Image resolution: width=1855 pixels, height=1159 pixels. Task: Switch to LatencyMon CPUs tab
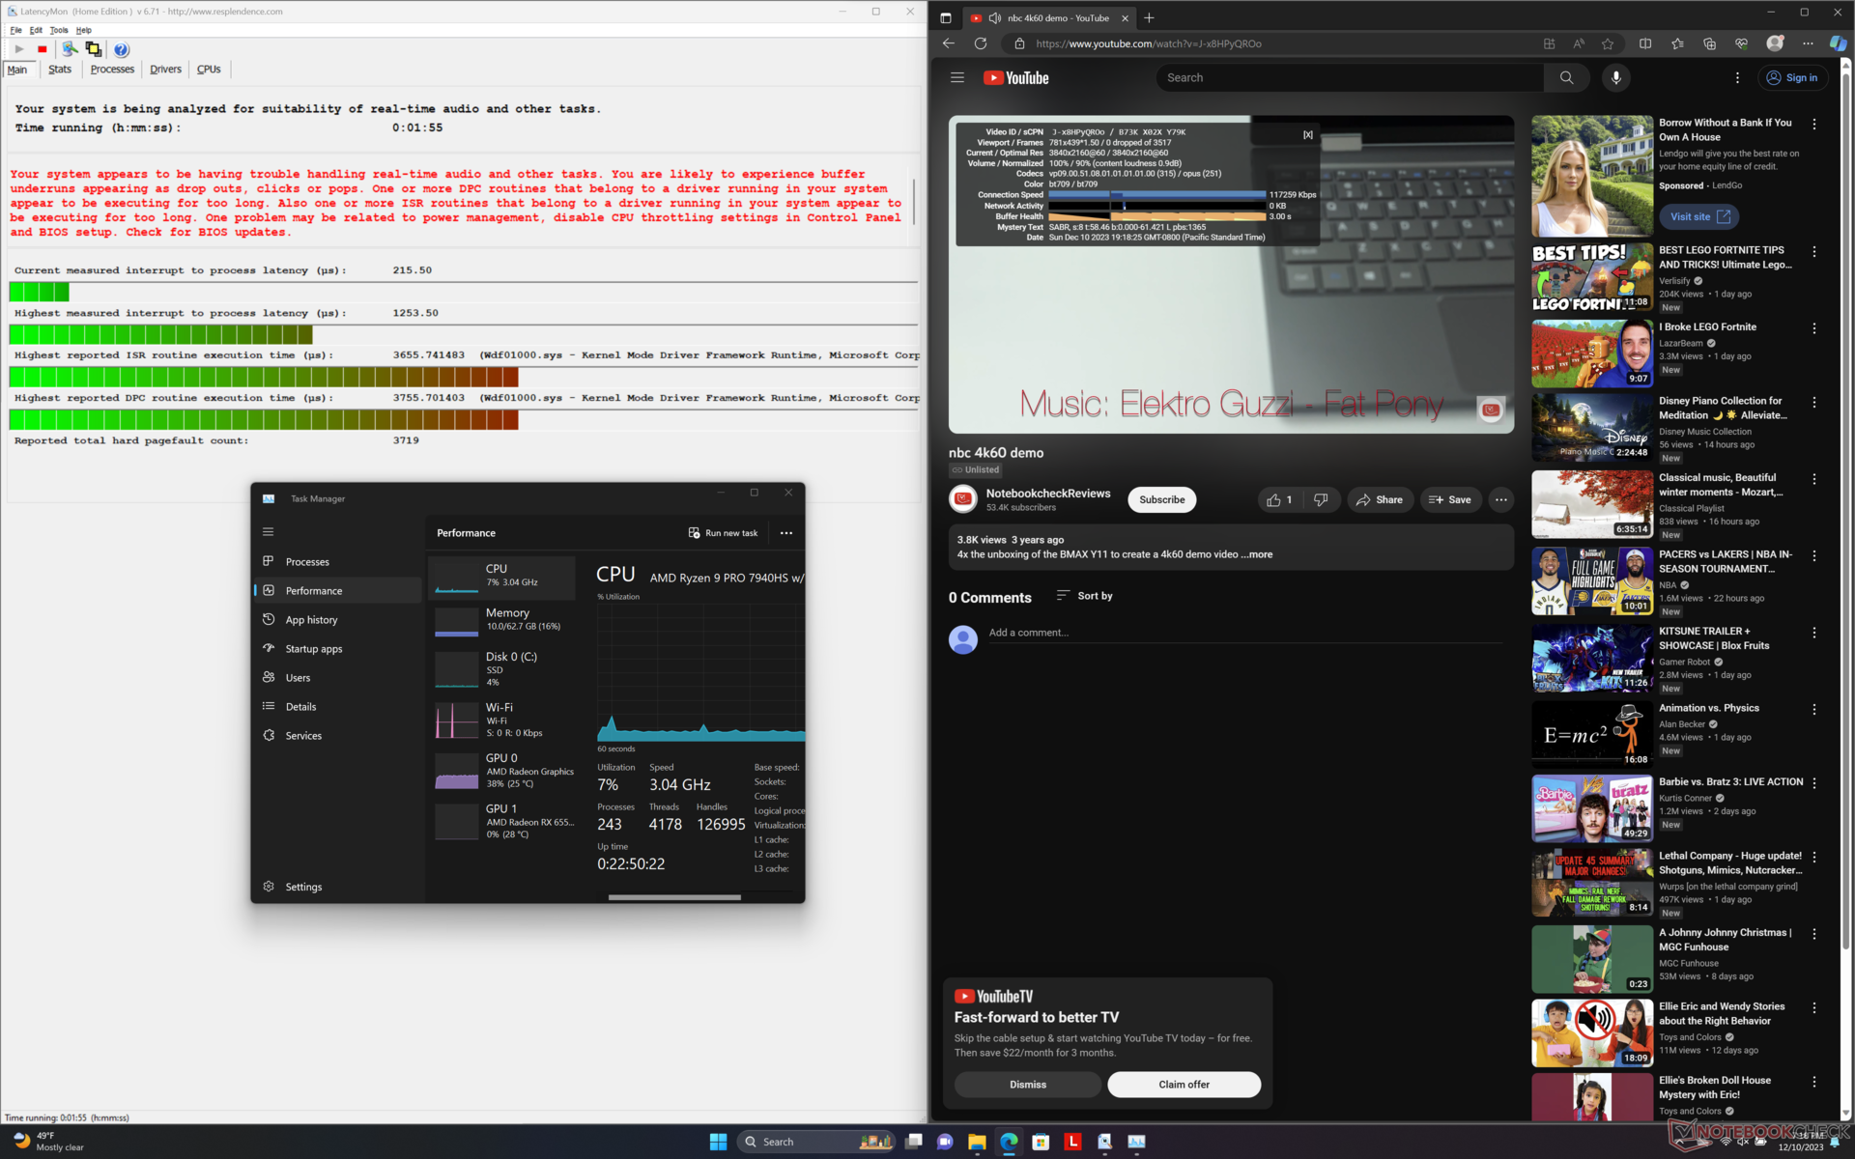tap(209, 70)
